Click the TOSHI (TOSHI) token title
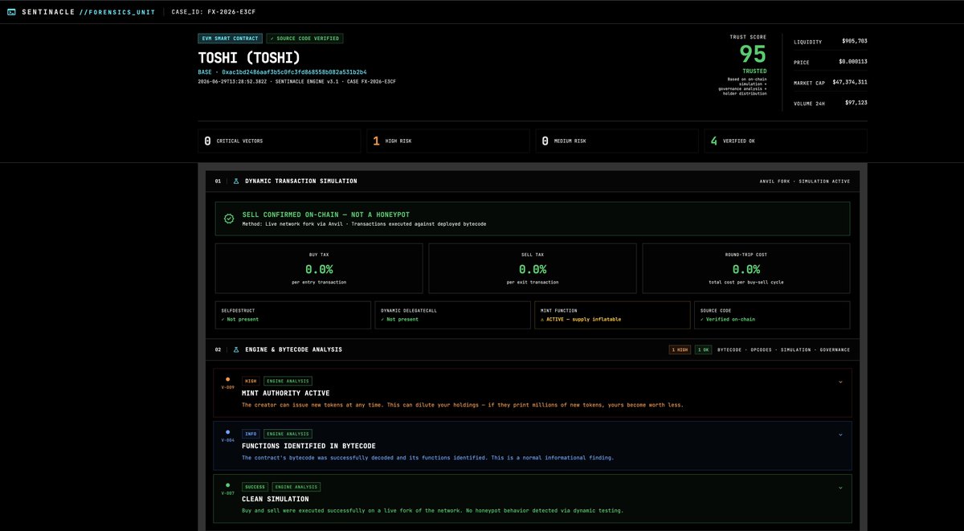This screenshot has width=964, height=531. pyautogui.click(x=249, y=58)
